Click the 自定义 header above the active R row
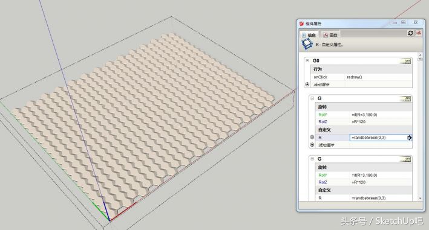Screen dimensions: 429x230 (x=324, y=130)
